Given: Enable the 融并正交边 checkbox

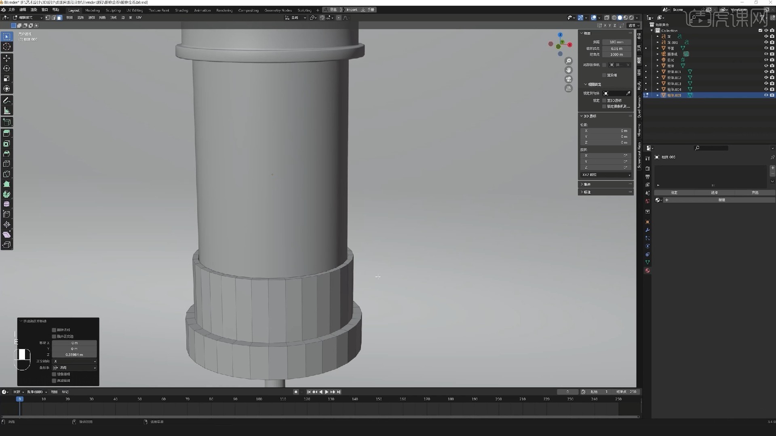Looking at the screenshot, I should pyautogui.click(x=54, y=336).
